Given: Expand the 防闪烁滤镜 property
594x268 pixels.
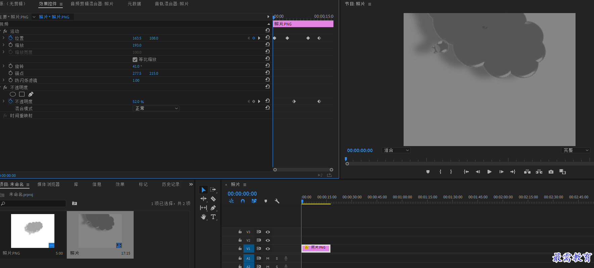Looking at the screenshot, I should click(4, 80).
